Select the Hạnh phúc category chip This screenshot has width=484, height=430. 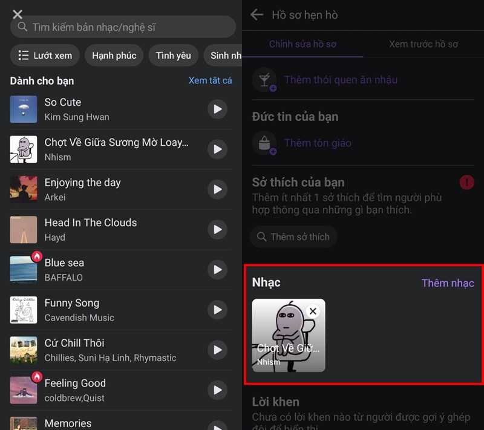pyautogui.click(x=114, y=56)
